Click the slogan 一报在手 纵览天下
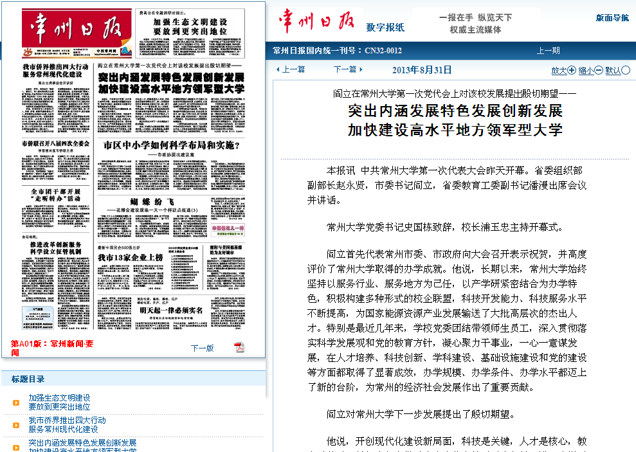 [x=475, y=17]
